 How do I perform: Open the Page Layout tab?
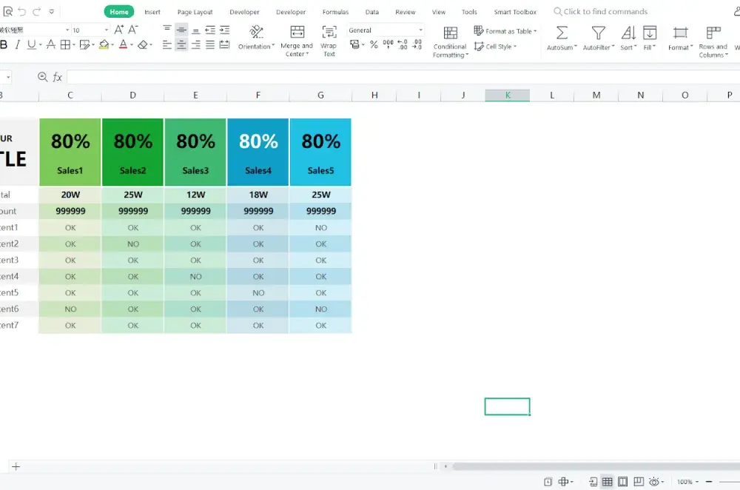click(195, 12)
